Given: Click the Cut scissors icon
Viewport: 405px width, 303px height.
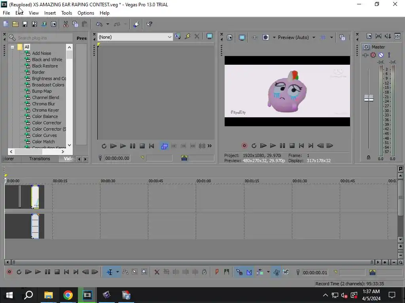Looking at the screenshot, I should tap(66, 24).
